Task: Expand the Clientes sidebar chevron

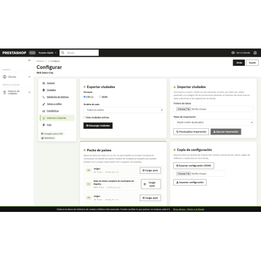Action: click(x=29, y=77)
